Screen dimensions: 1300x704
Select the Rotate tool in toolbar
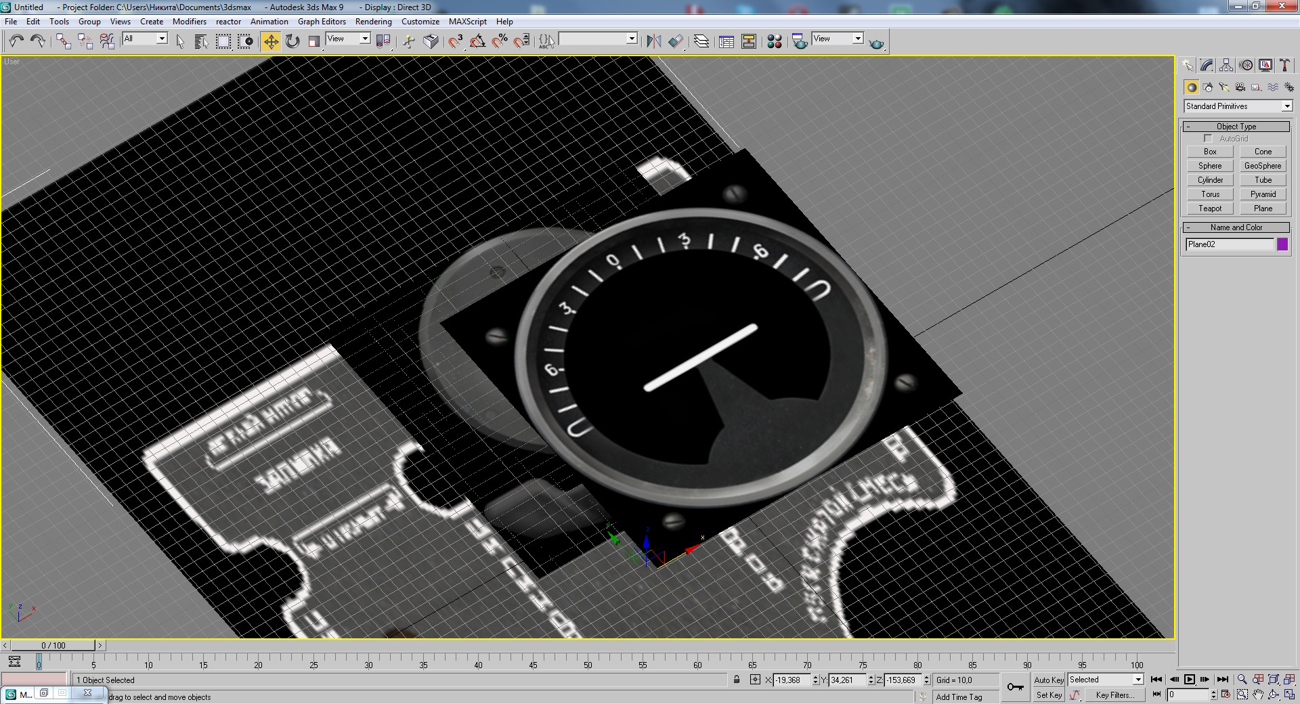tap(292, 41)
